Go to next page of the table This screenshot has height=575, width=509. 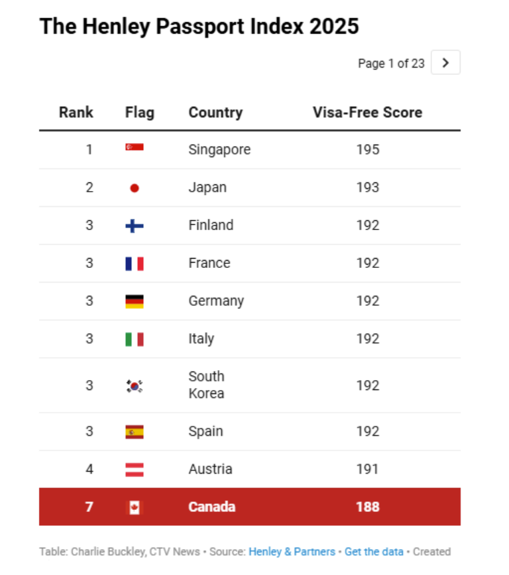point(445,63)
